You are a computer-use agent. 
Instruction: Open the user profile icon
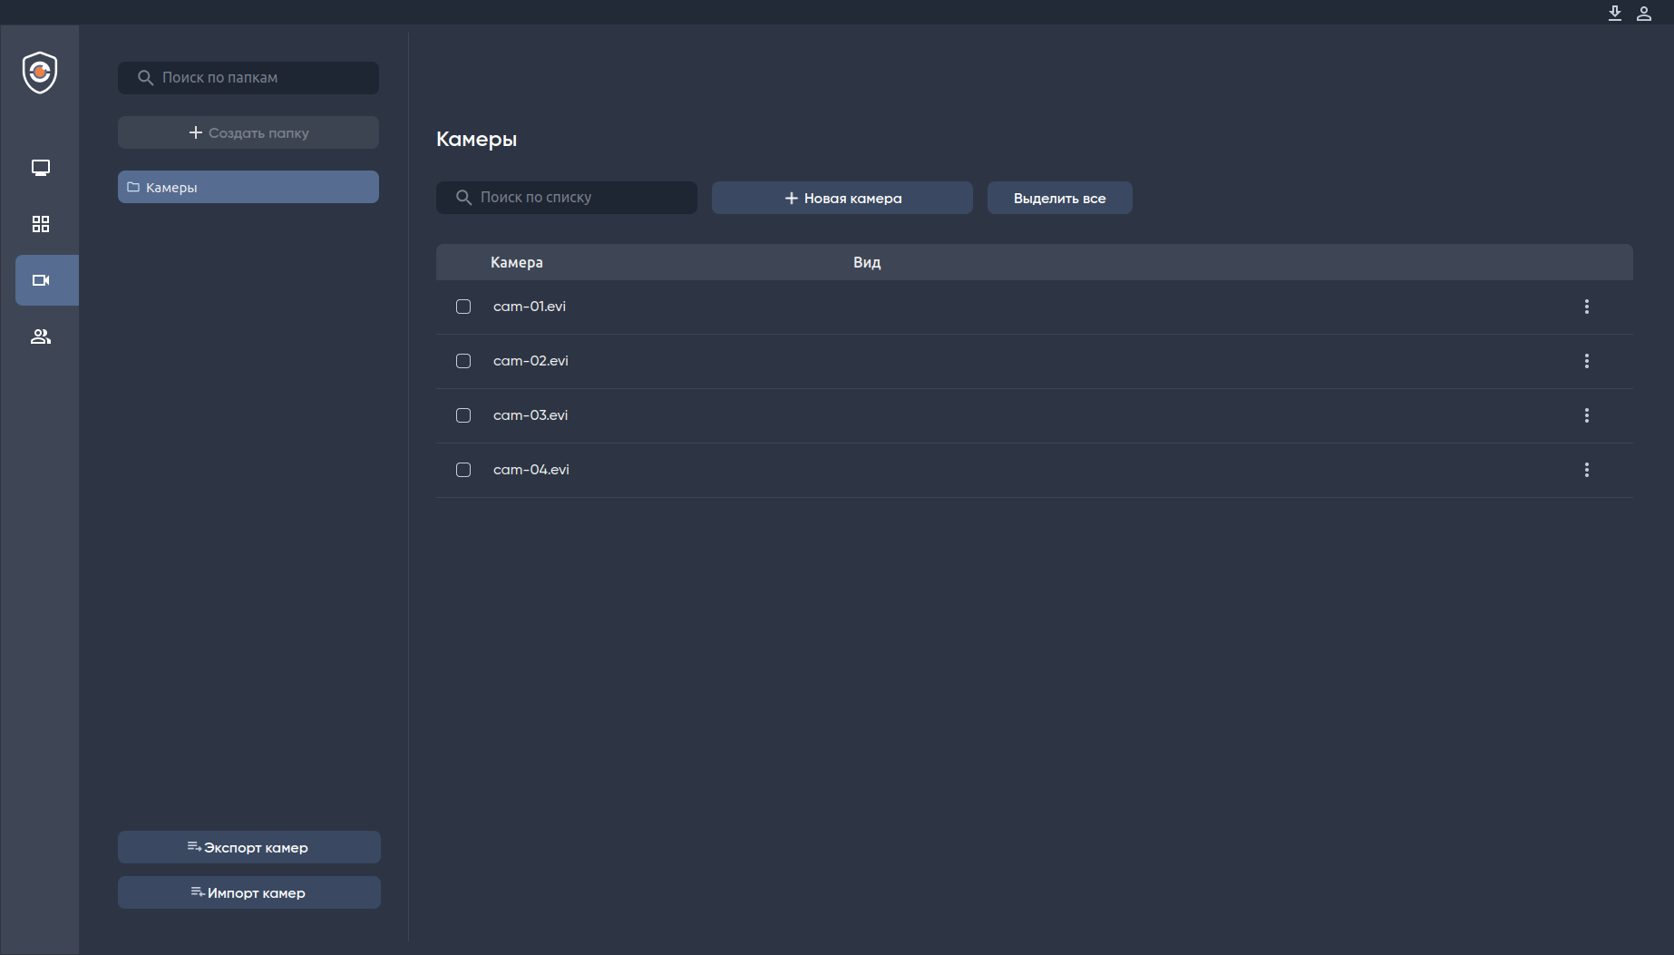tap(1644, 13)
